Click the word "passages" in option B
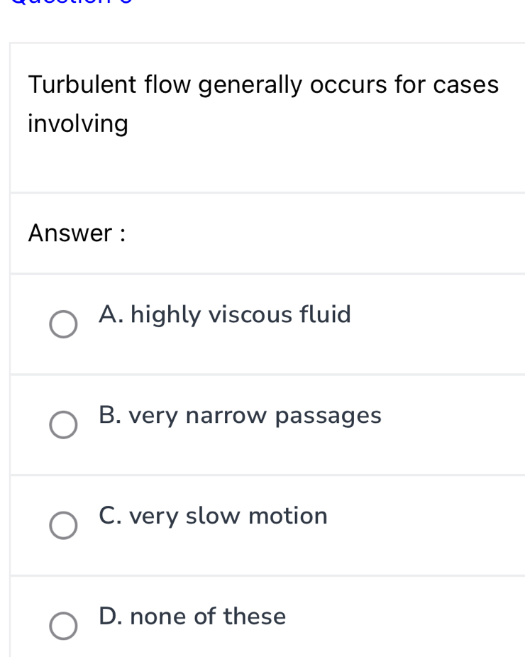The width and height of the screenshot is (525, 657). click(328, 416)
